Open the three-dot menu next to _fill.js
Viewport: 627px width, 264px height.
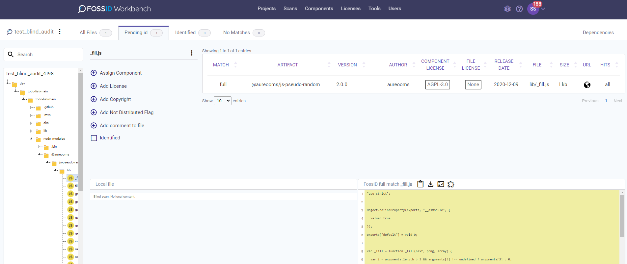[192, 53]
